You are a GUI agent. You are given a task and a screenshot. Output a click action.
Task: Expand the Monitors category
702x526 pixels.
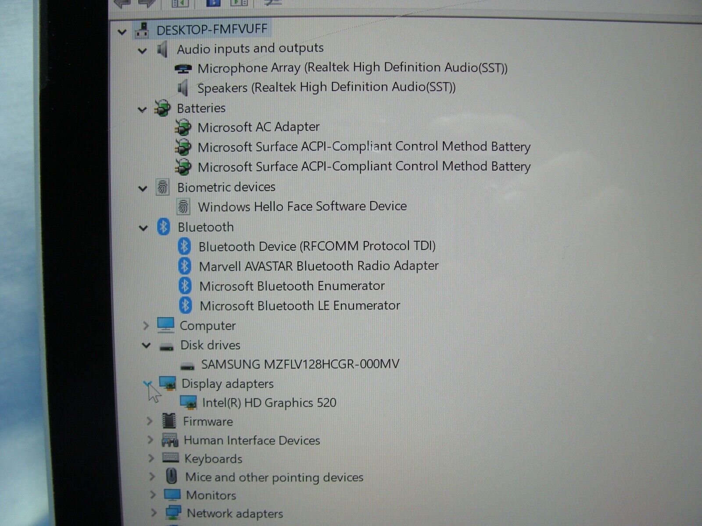point(153,495)
